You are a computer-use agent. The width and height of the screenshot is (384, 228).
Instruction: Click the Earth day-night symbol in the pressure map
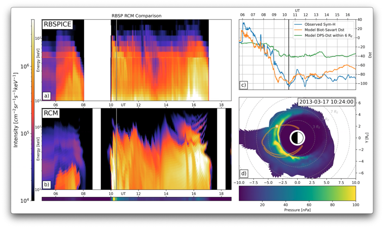point(297,138)
